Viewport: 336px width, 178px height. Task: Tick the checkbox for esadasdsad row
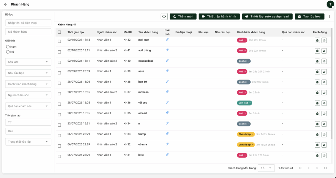tap(59, 62)
